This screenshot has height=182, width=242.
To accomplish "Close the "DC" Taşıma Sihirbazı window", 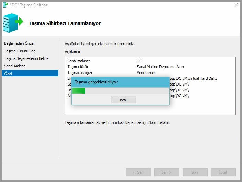I will (x=236, y=5).
